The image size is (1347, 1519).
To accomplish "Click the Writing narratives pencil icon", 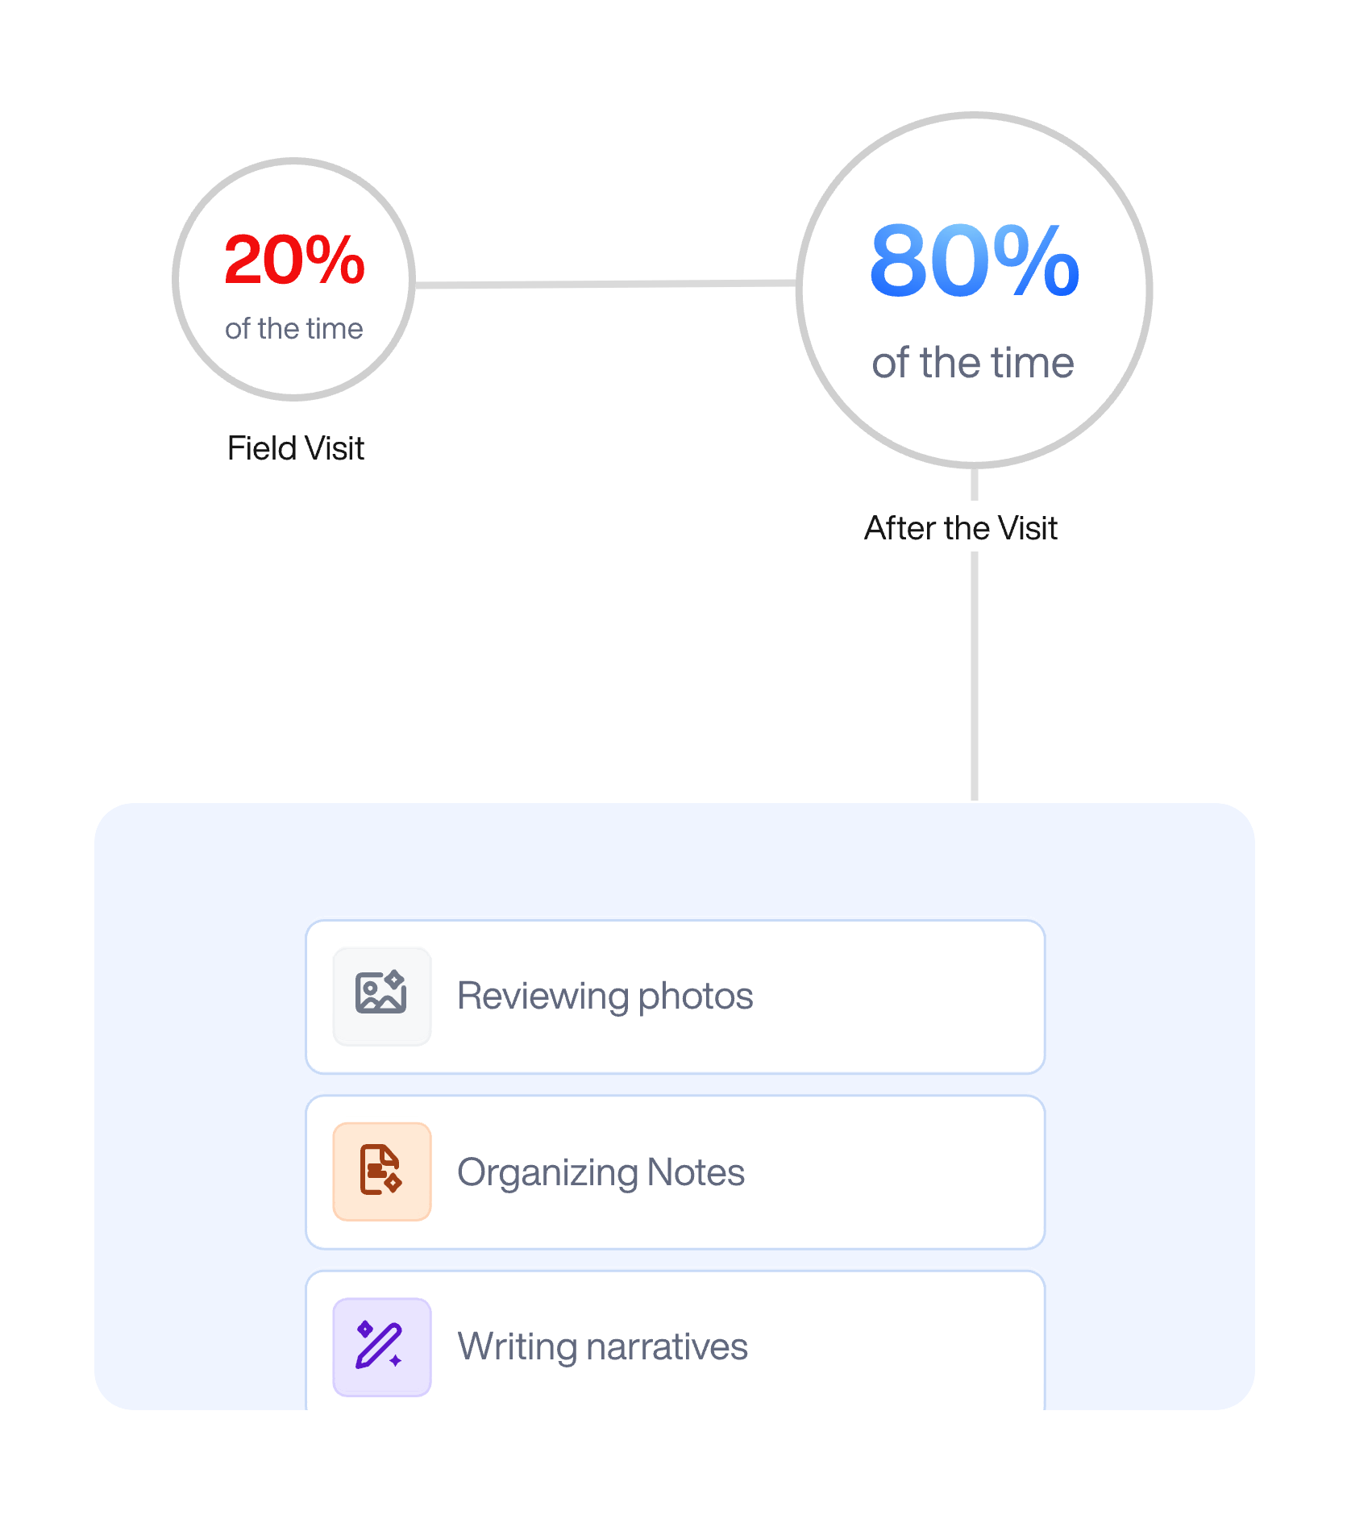I will [x=381, y=1346].
